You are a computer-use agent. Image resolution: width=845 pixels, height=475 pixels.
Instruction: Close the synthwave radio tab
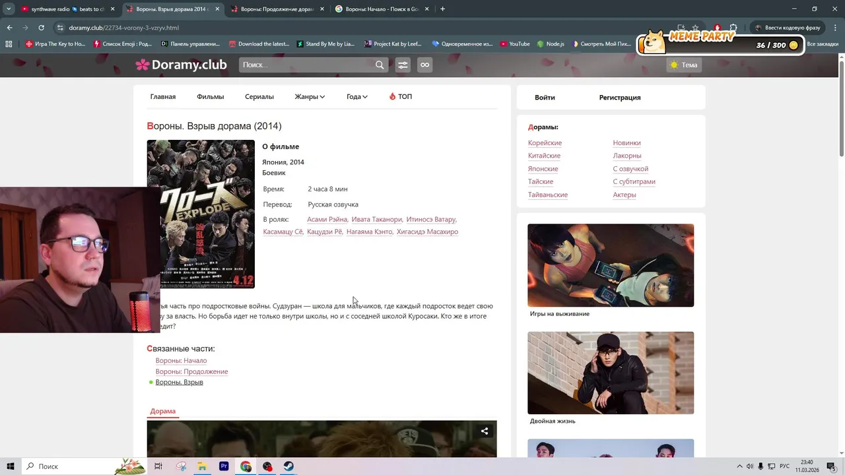(112, 9)
